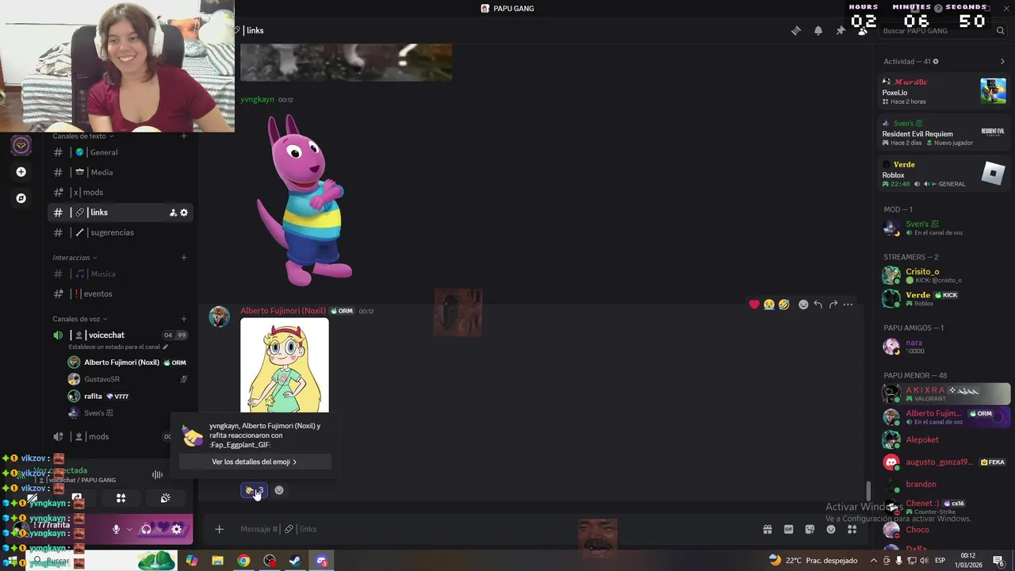Toggle microphone mute in user panel
Screen dimensions: 1015x571
(116, 529)
